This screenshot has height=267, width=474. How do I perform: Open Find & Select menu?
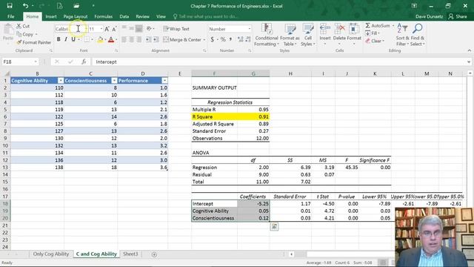(x=418, y=35)
